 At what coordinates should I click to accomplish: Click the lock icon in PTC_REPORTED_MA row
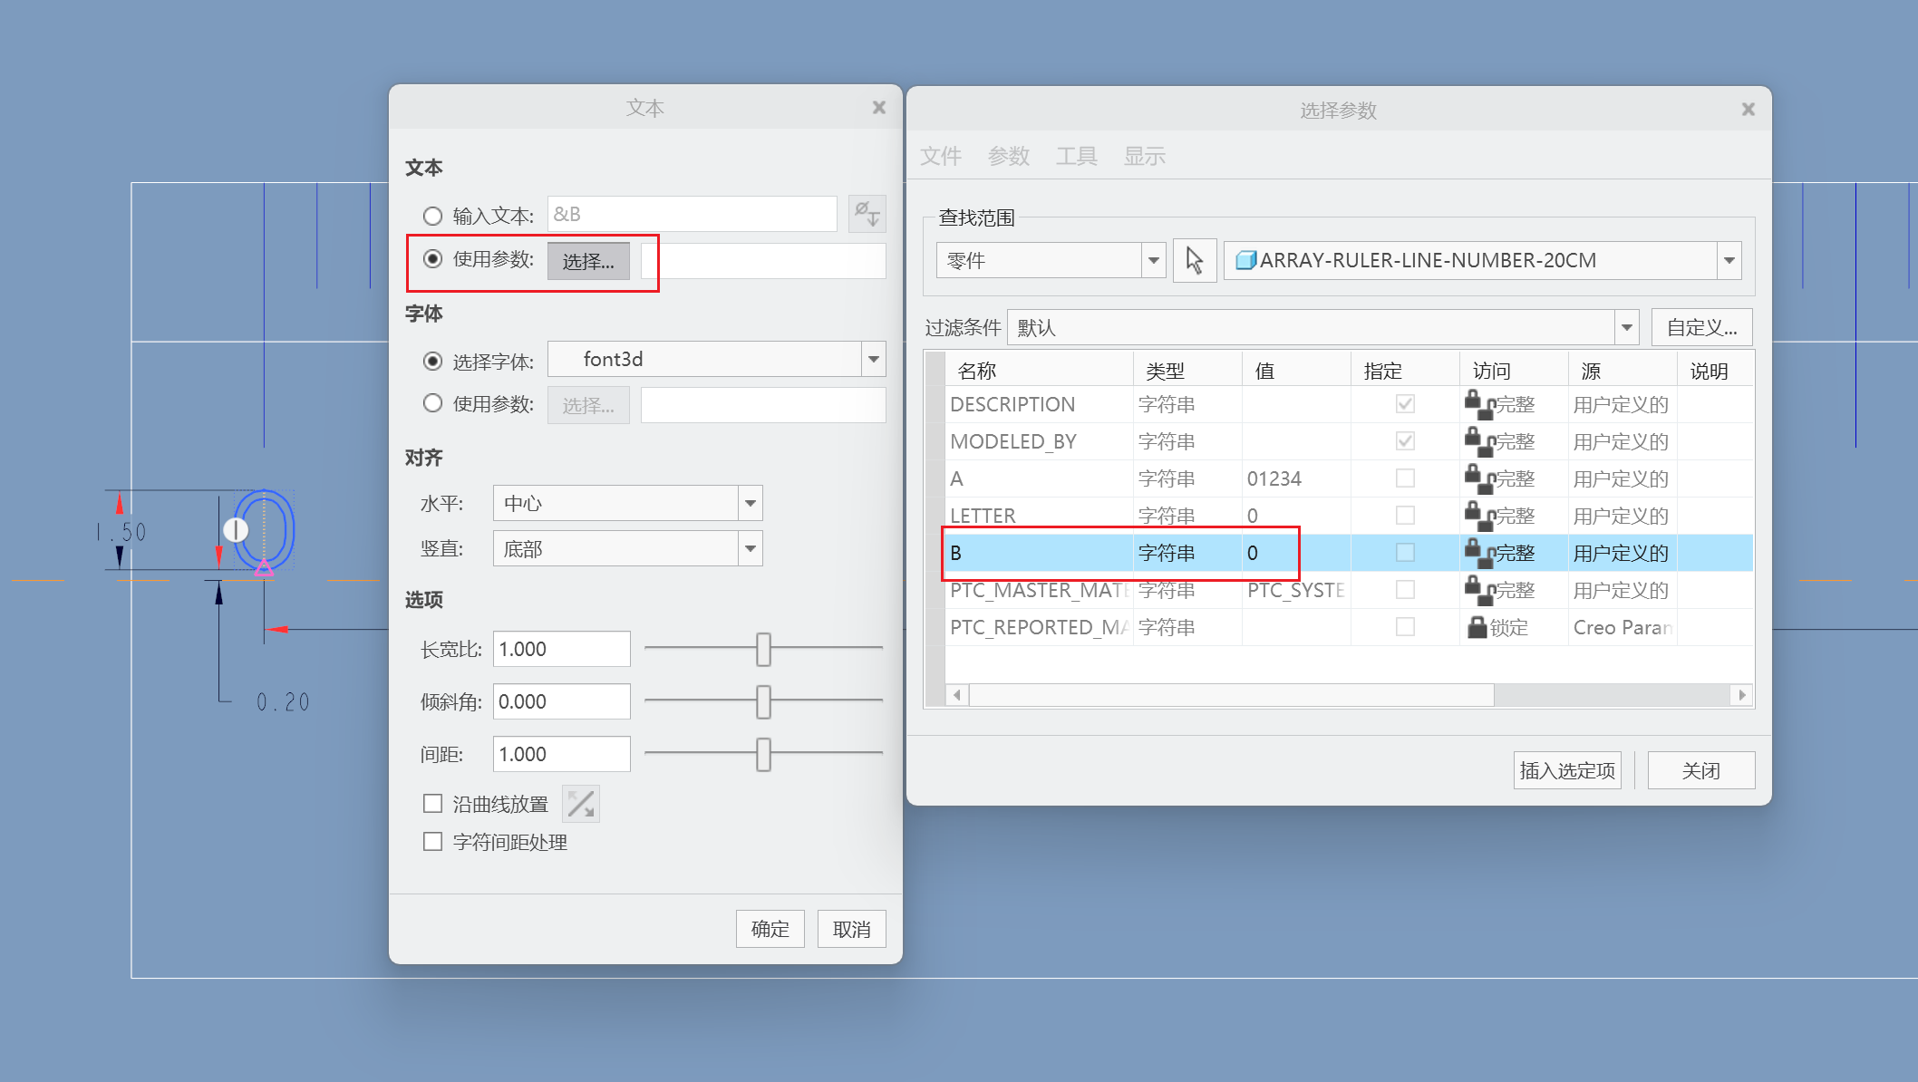click(1477, 627)
